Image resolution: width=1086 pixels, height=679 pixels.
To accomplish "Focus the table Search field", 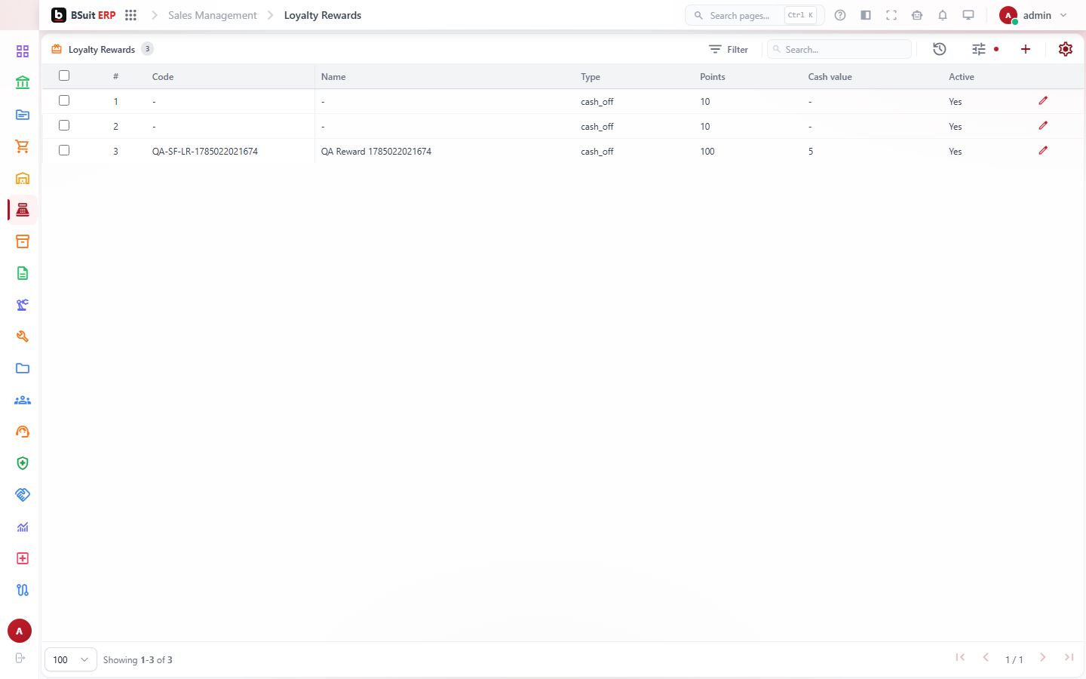I will pos(839,49).
